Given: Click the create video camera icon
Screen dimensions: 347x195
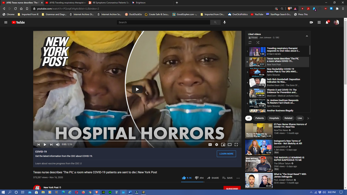Looking at the screenshot, I should click(x=311, y=22).
